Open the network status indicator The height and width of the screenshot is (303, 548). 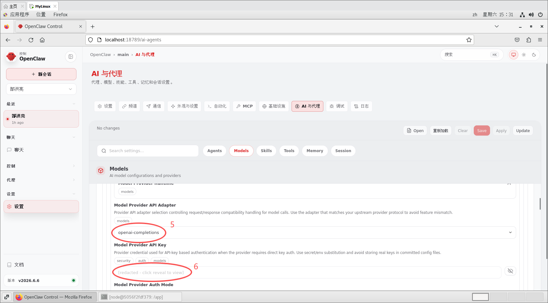coord(522,15)
